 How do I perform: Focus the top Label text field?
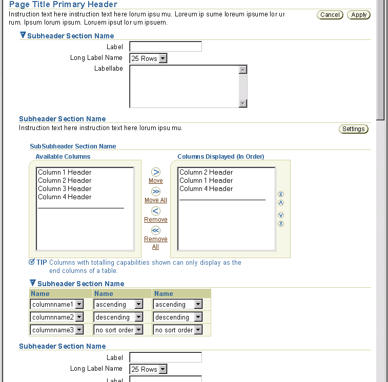[x=166, y=47]
